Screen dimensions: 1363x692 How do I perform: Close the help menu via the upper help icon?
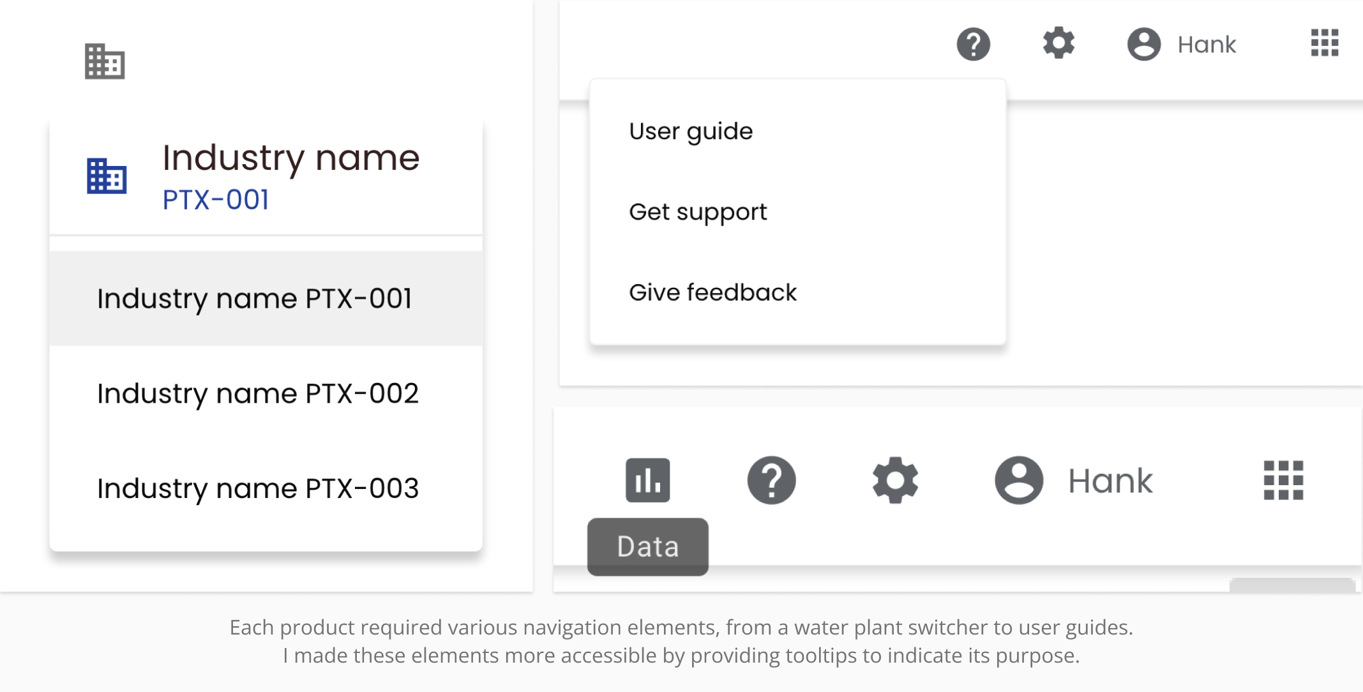coord(973,44)
